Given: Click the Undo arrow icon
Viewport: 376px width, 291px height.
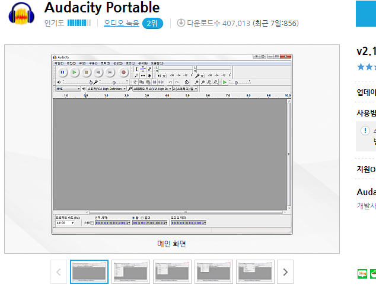Looking at the screenshot, I should 170,82.
